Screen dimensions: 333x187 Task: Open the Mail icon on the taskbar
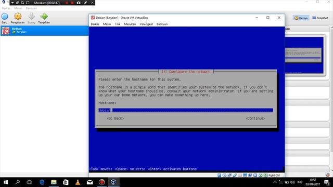point(89,182)
